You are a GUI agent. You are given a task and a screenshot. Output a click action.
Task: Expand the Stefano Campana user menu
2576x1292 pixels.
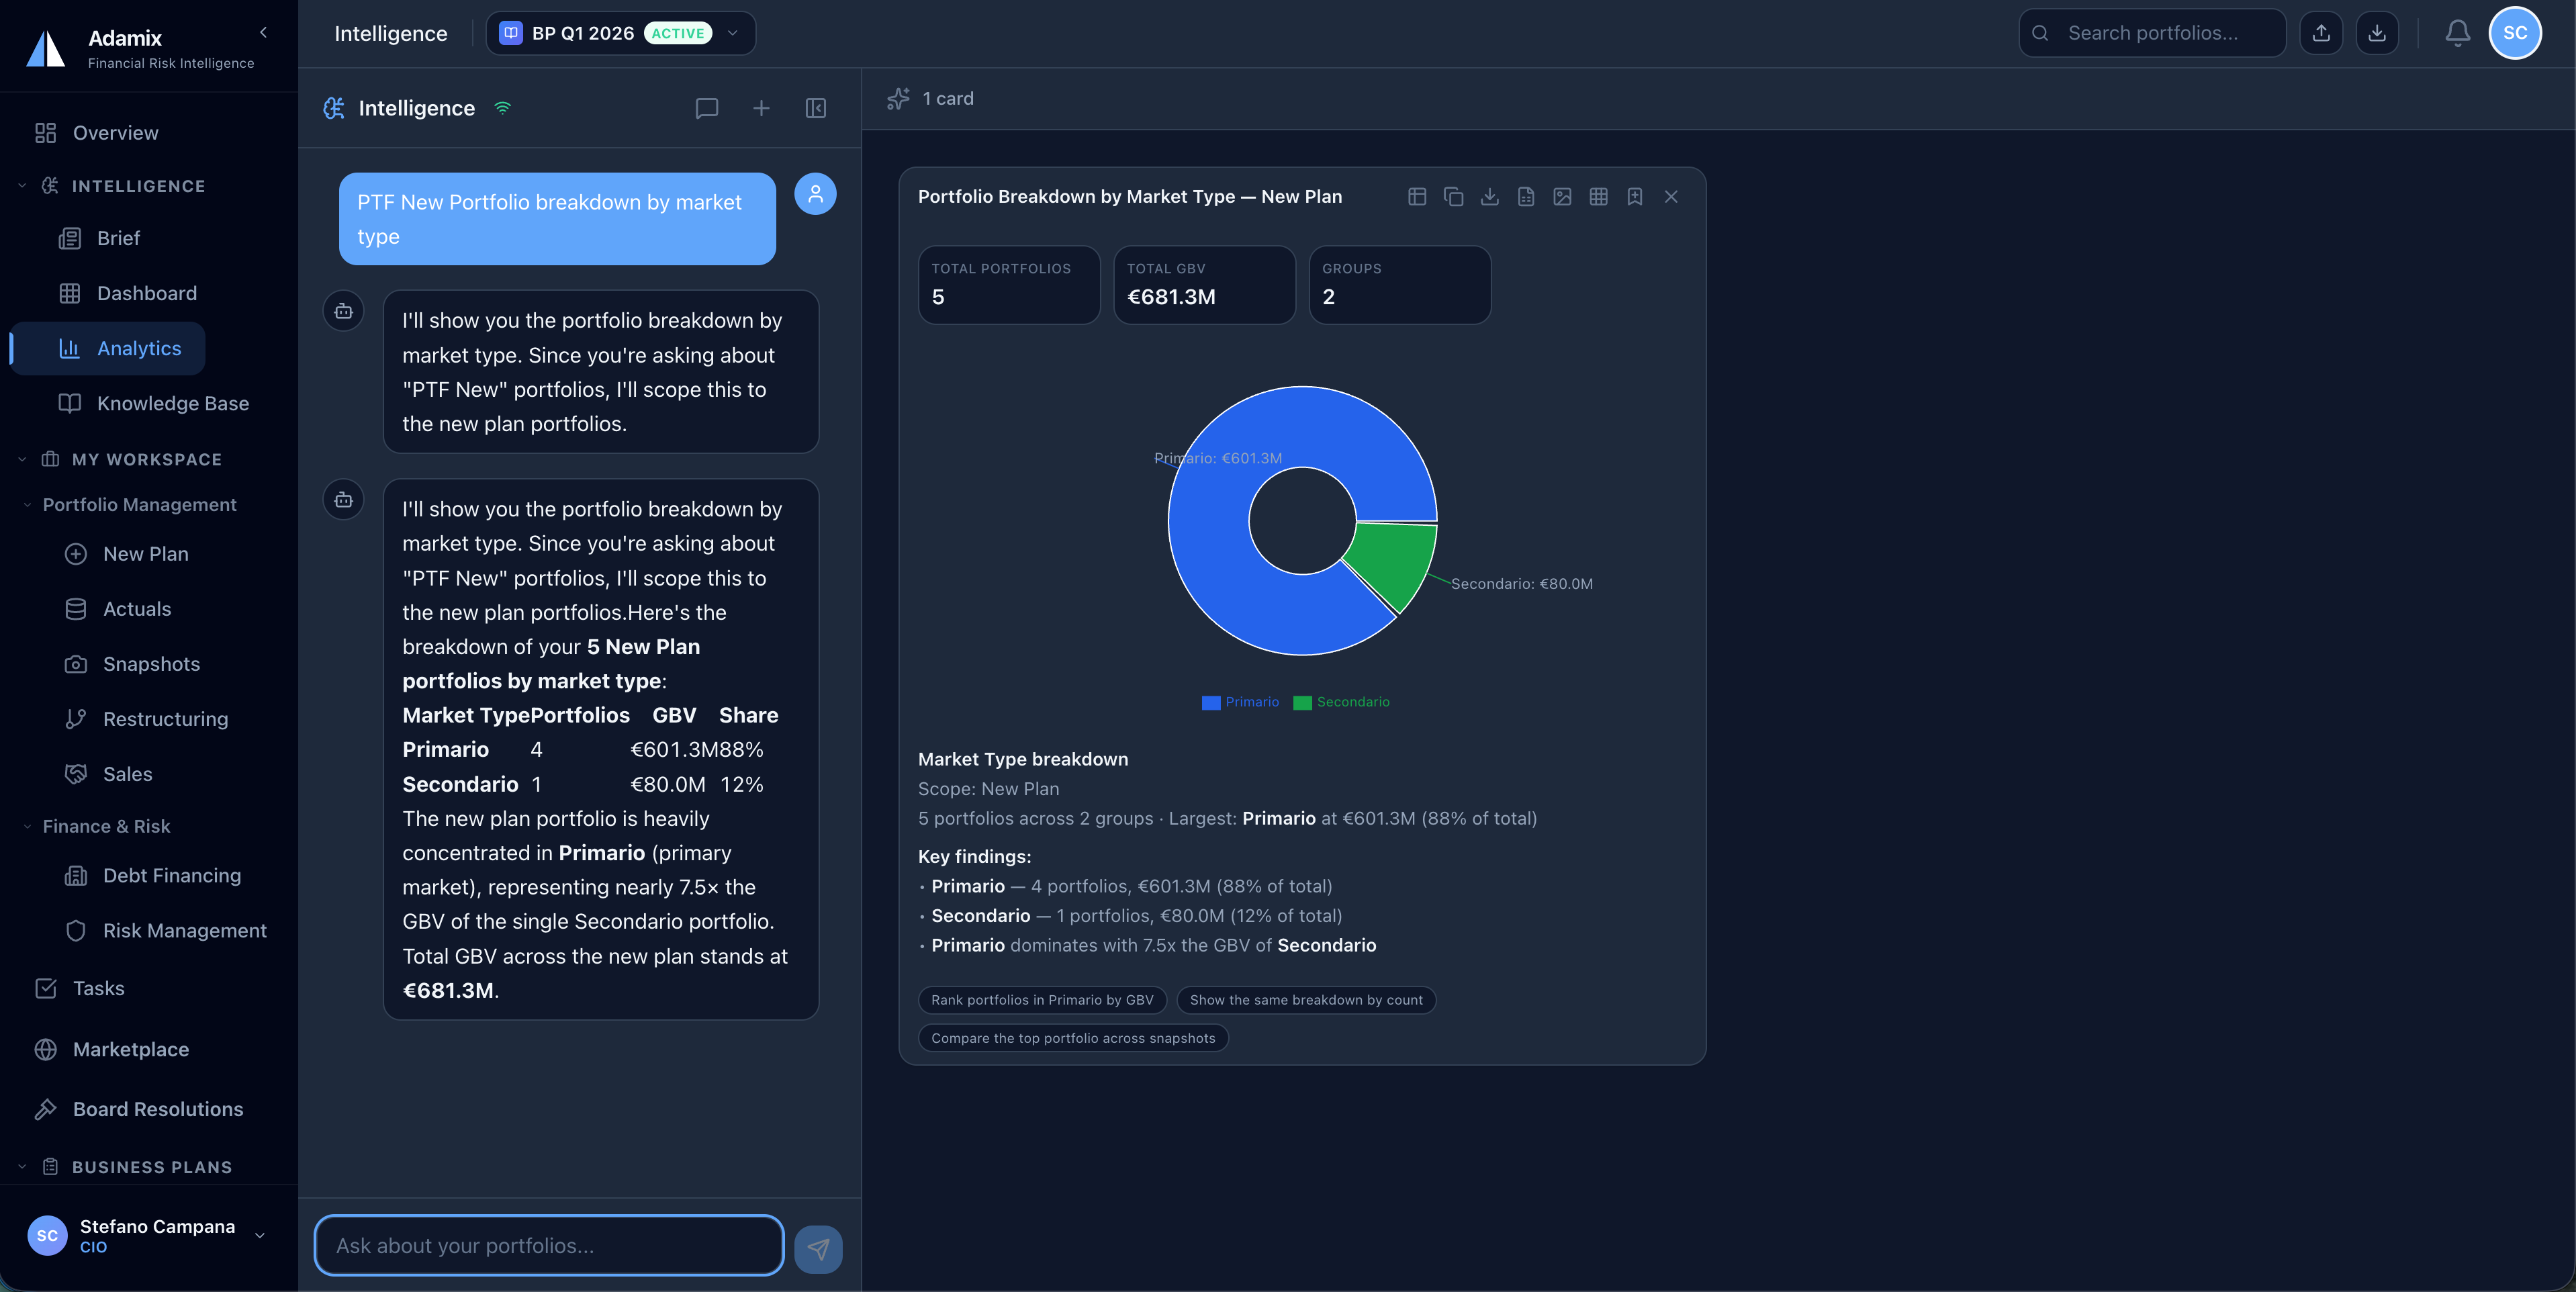pyautogui.click(x=259, y=1235)
